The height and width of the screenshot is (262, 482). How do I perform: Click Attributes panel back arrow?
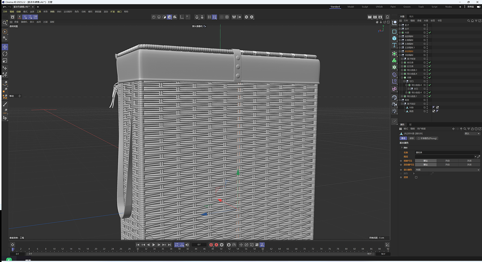click(x=454, y=129)
